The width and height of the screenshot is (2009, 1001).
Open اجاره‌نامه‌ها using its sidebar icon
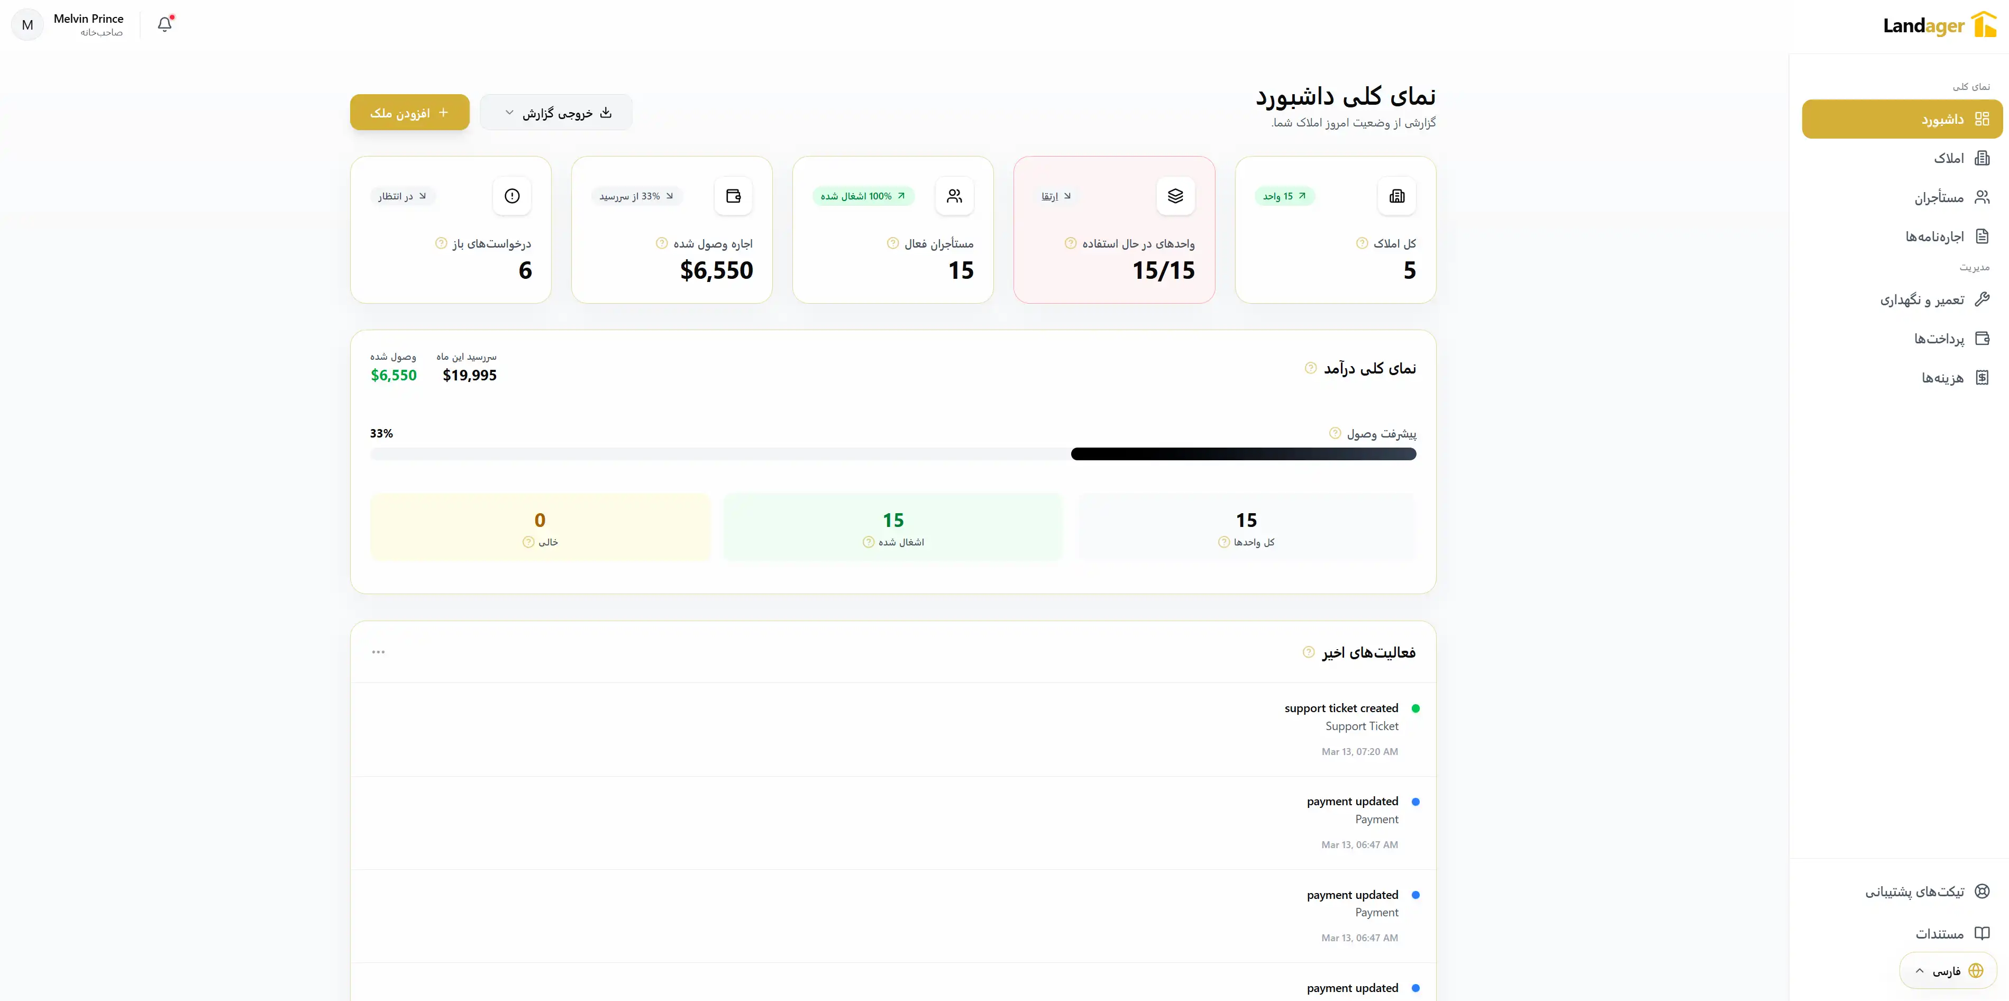click(x=1983, y=235)
